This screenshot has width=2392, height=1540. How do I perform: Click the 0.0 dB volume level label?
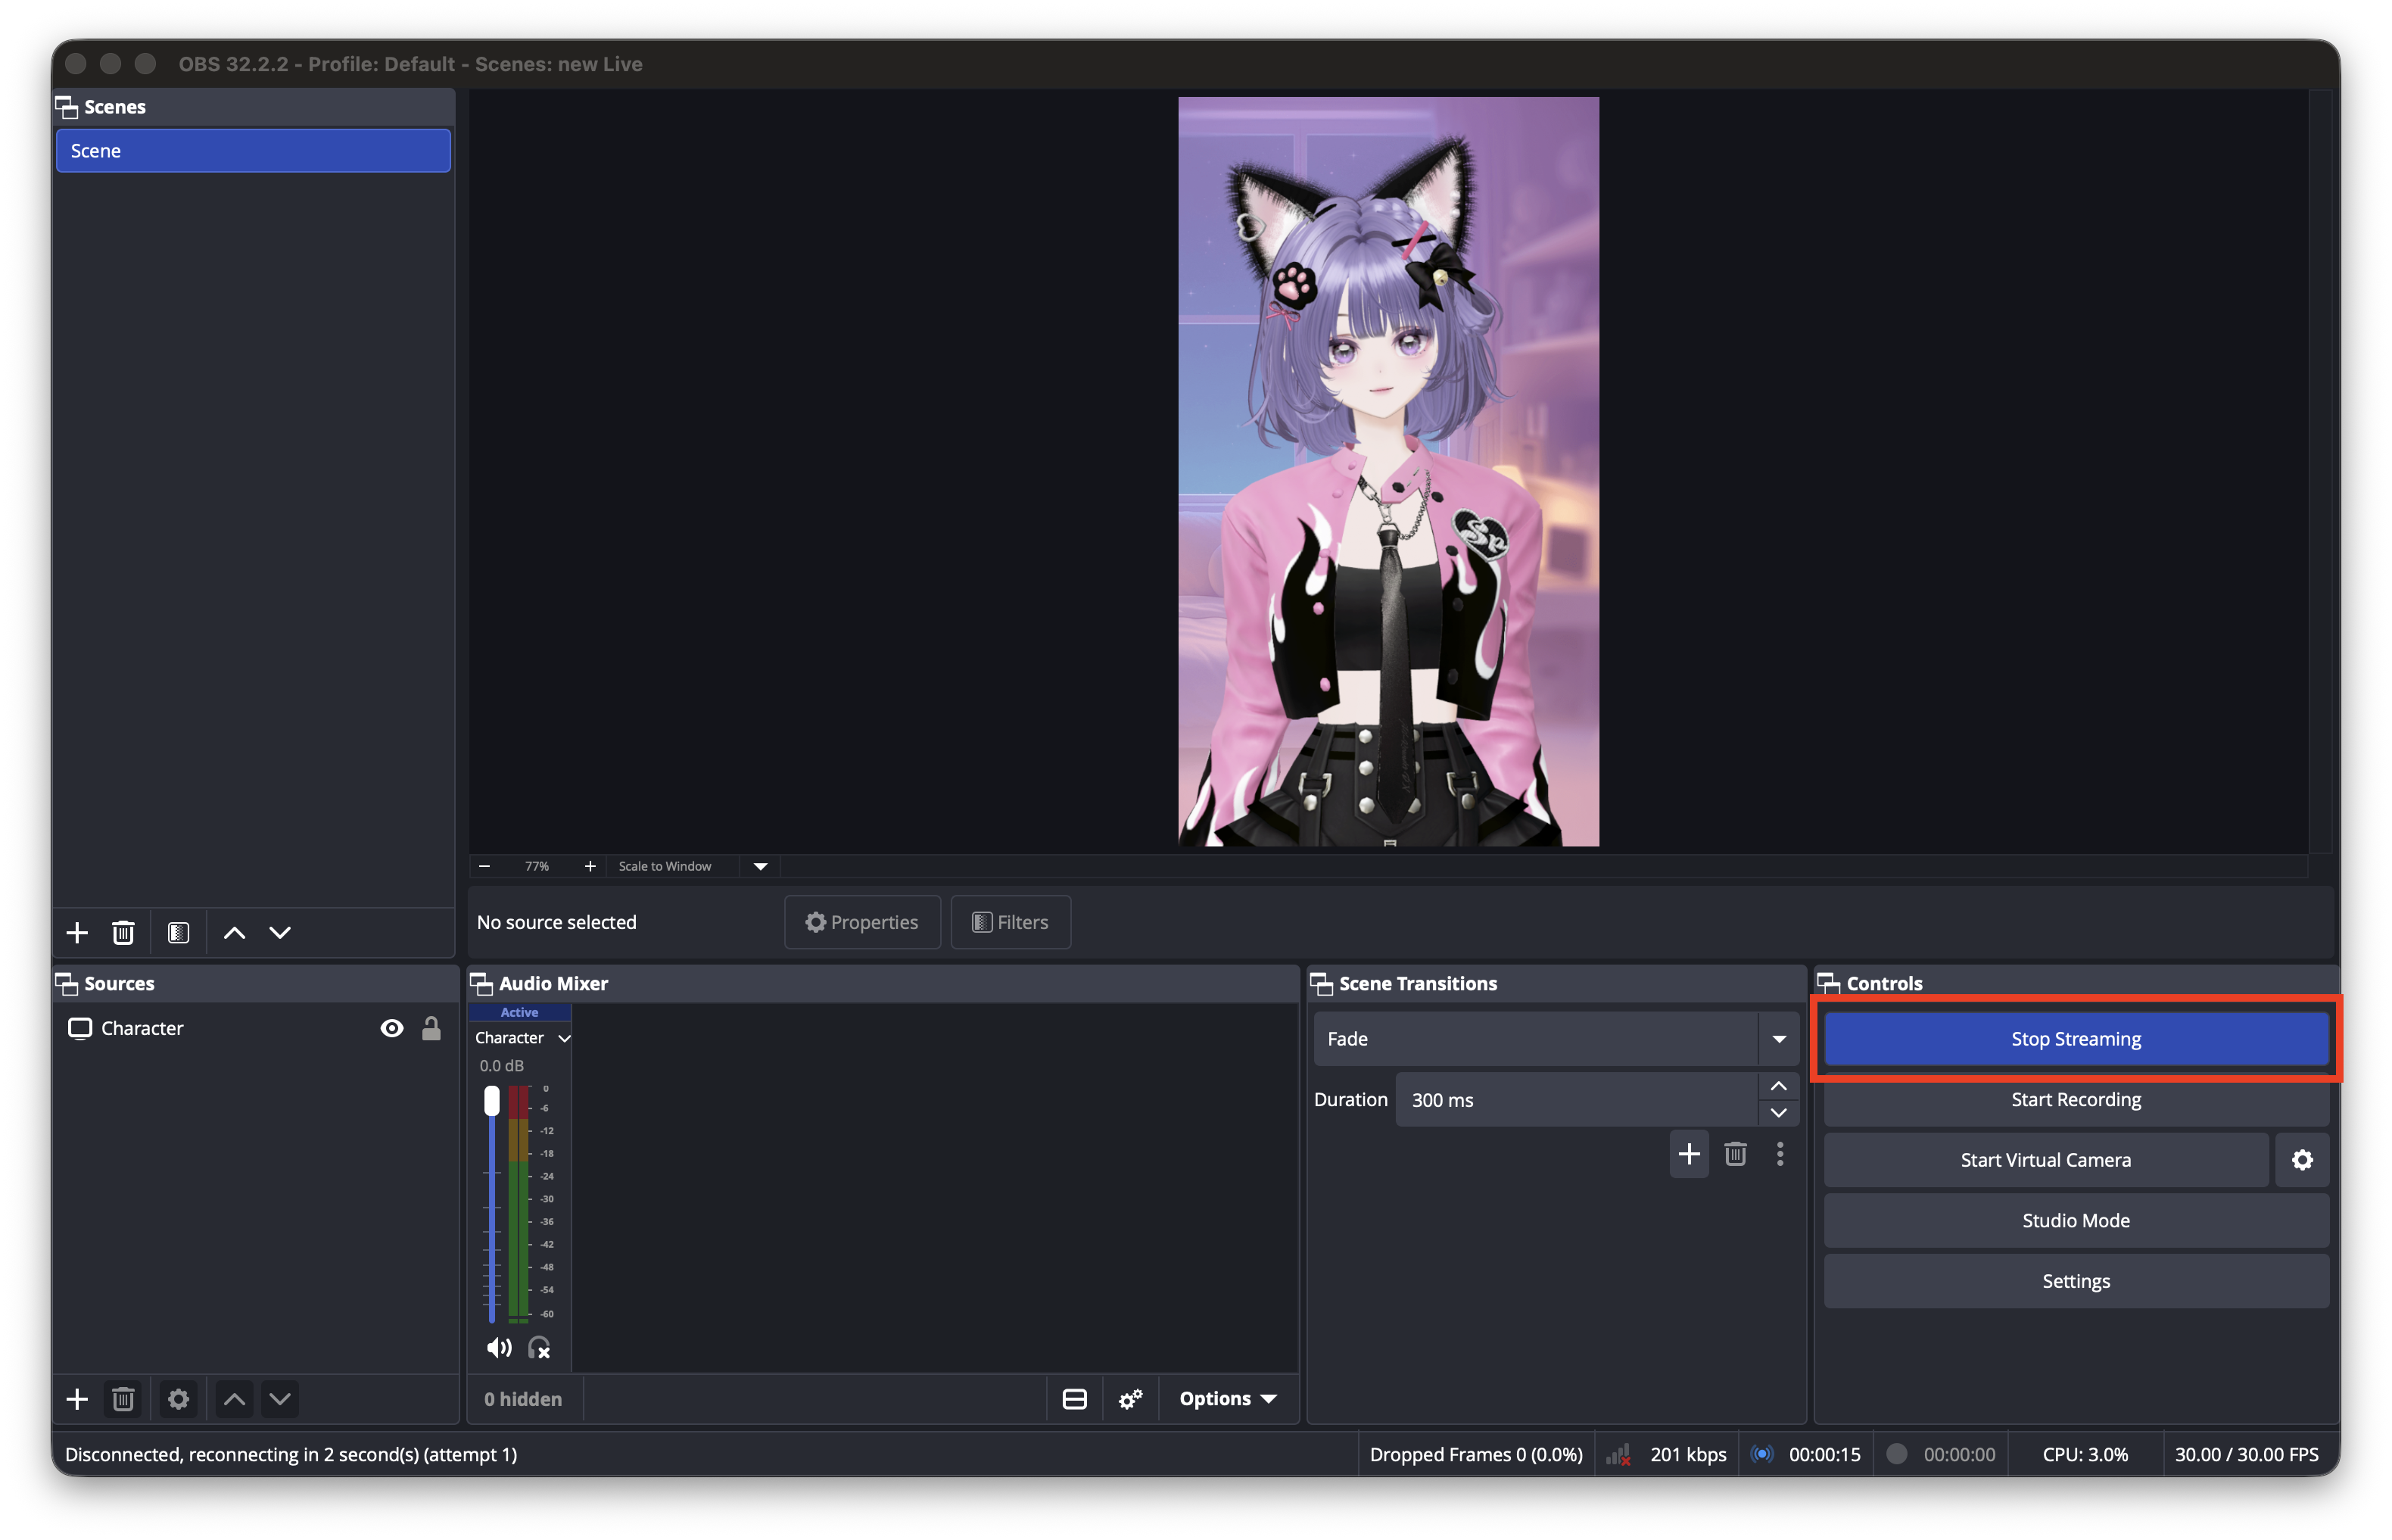tap(502, 1066)
